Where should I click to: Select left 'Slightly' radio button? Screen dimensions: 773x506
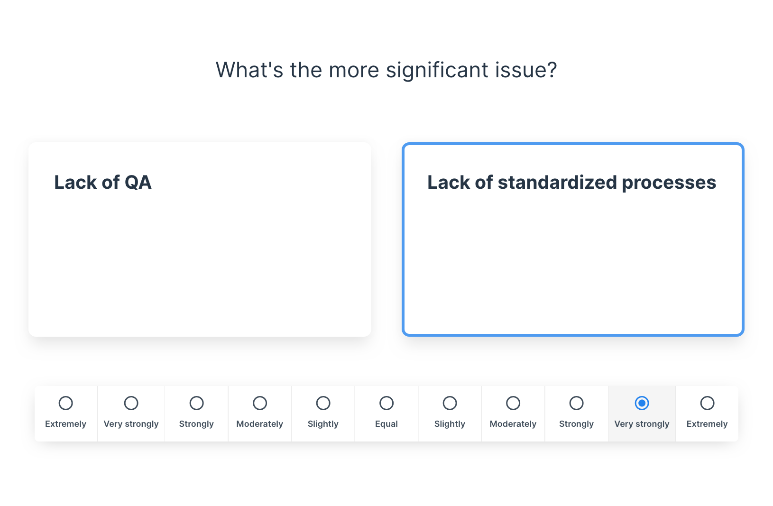click(323, 403)
